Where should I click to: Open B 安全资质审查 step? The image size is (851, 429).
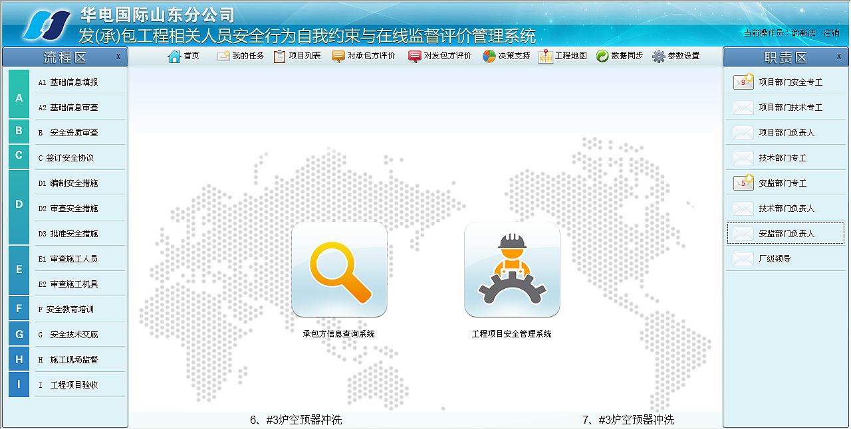68,133
